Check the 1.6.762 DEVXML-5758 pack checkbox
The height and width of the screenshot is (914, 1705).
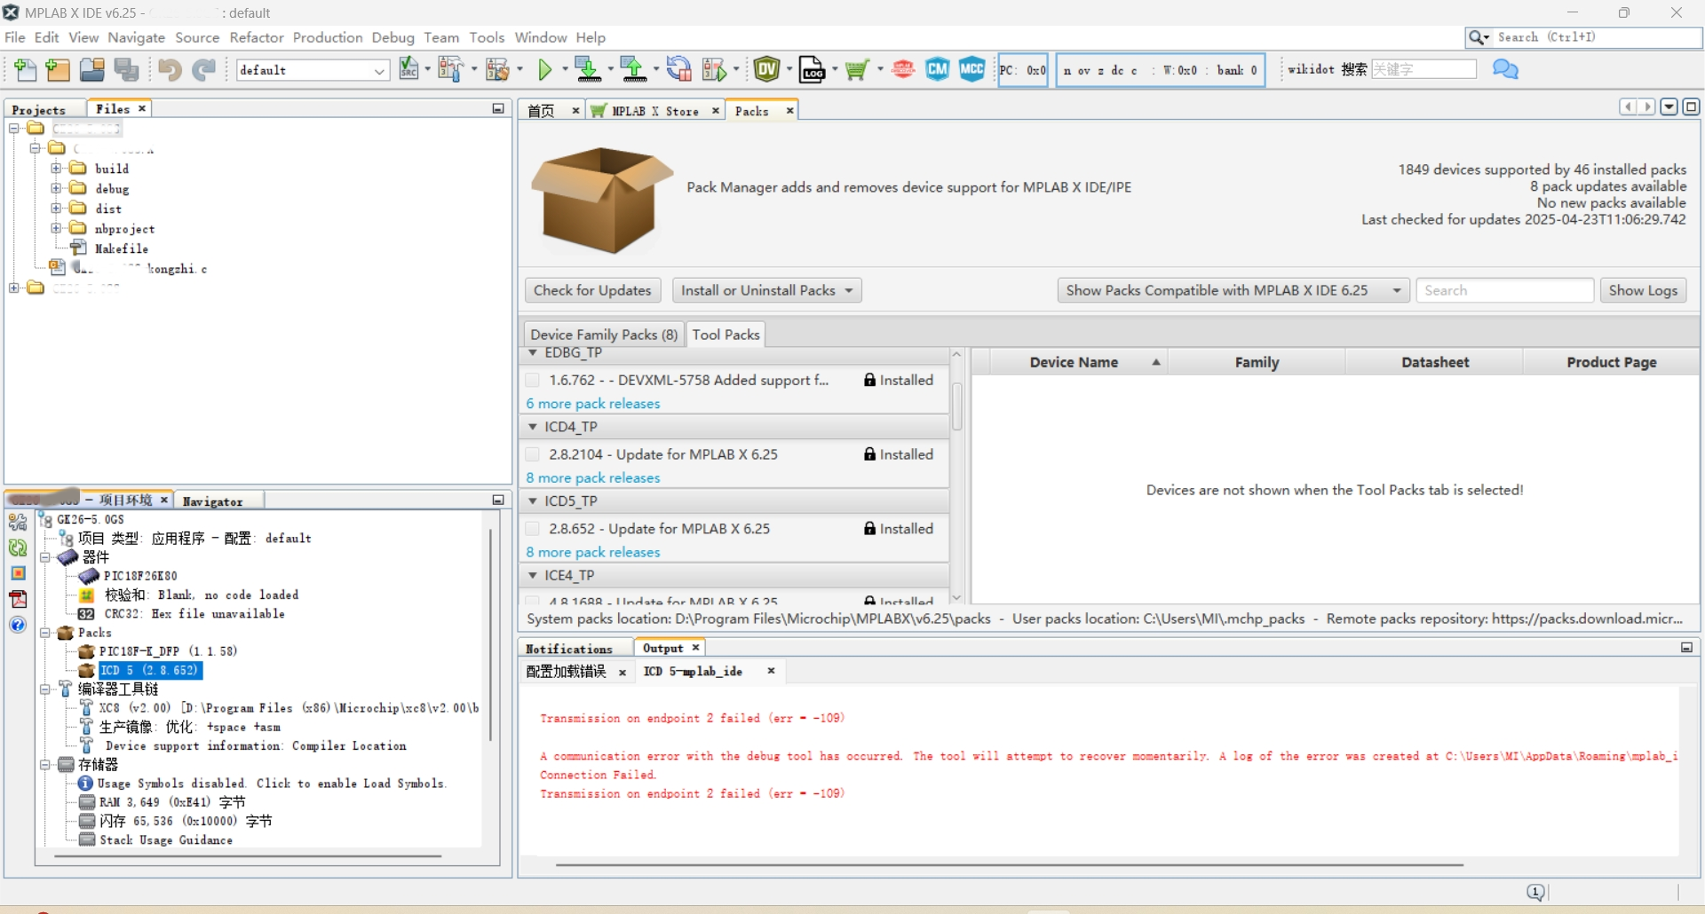pos(533,379)
